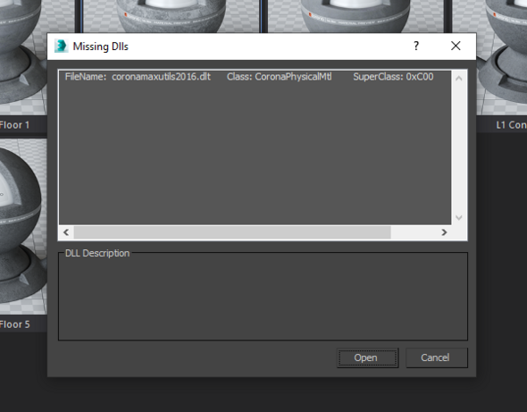The width and height of the screenshot is (527, 412).
Task: Click the horizontal scrollbar left arrow
Action: coord(66,232)
